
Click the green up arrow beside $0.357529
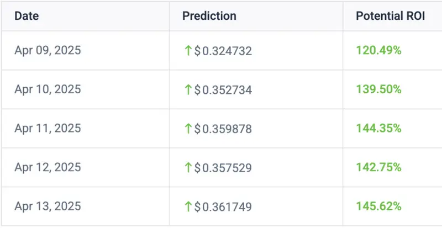coord(188,168)
